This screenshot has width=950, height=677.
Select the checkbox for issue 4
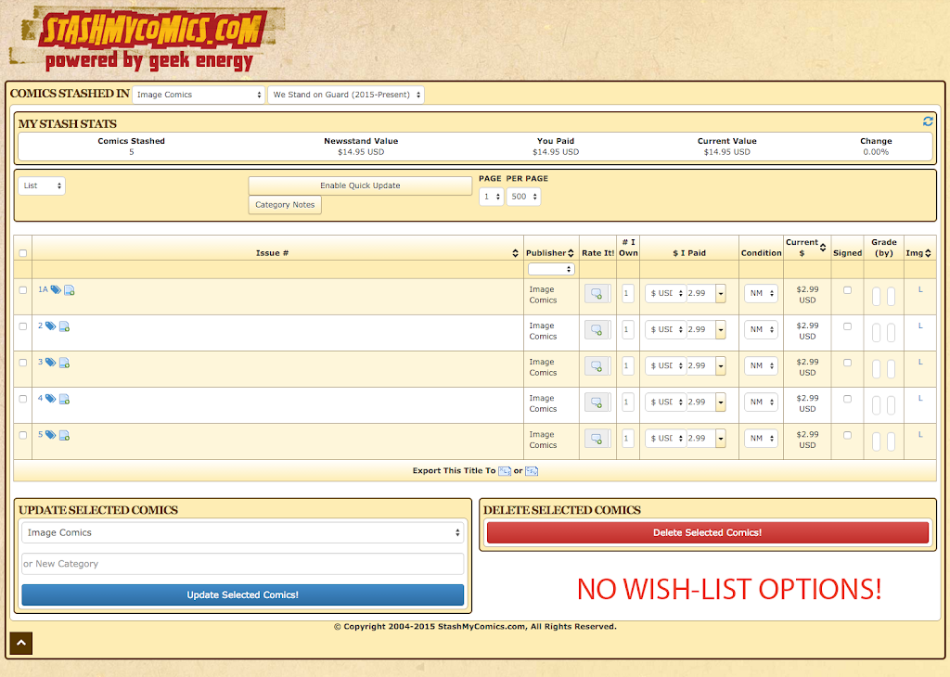[x=23, y=399]
